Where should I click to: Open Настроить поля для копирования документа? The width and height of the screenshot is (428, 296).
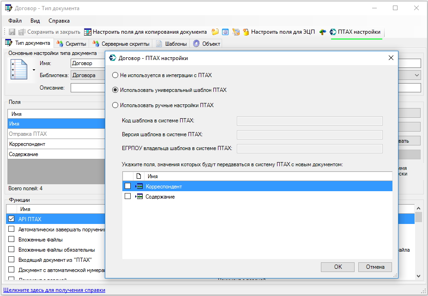[145, 32]
